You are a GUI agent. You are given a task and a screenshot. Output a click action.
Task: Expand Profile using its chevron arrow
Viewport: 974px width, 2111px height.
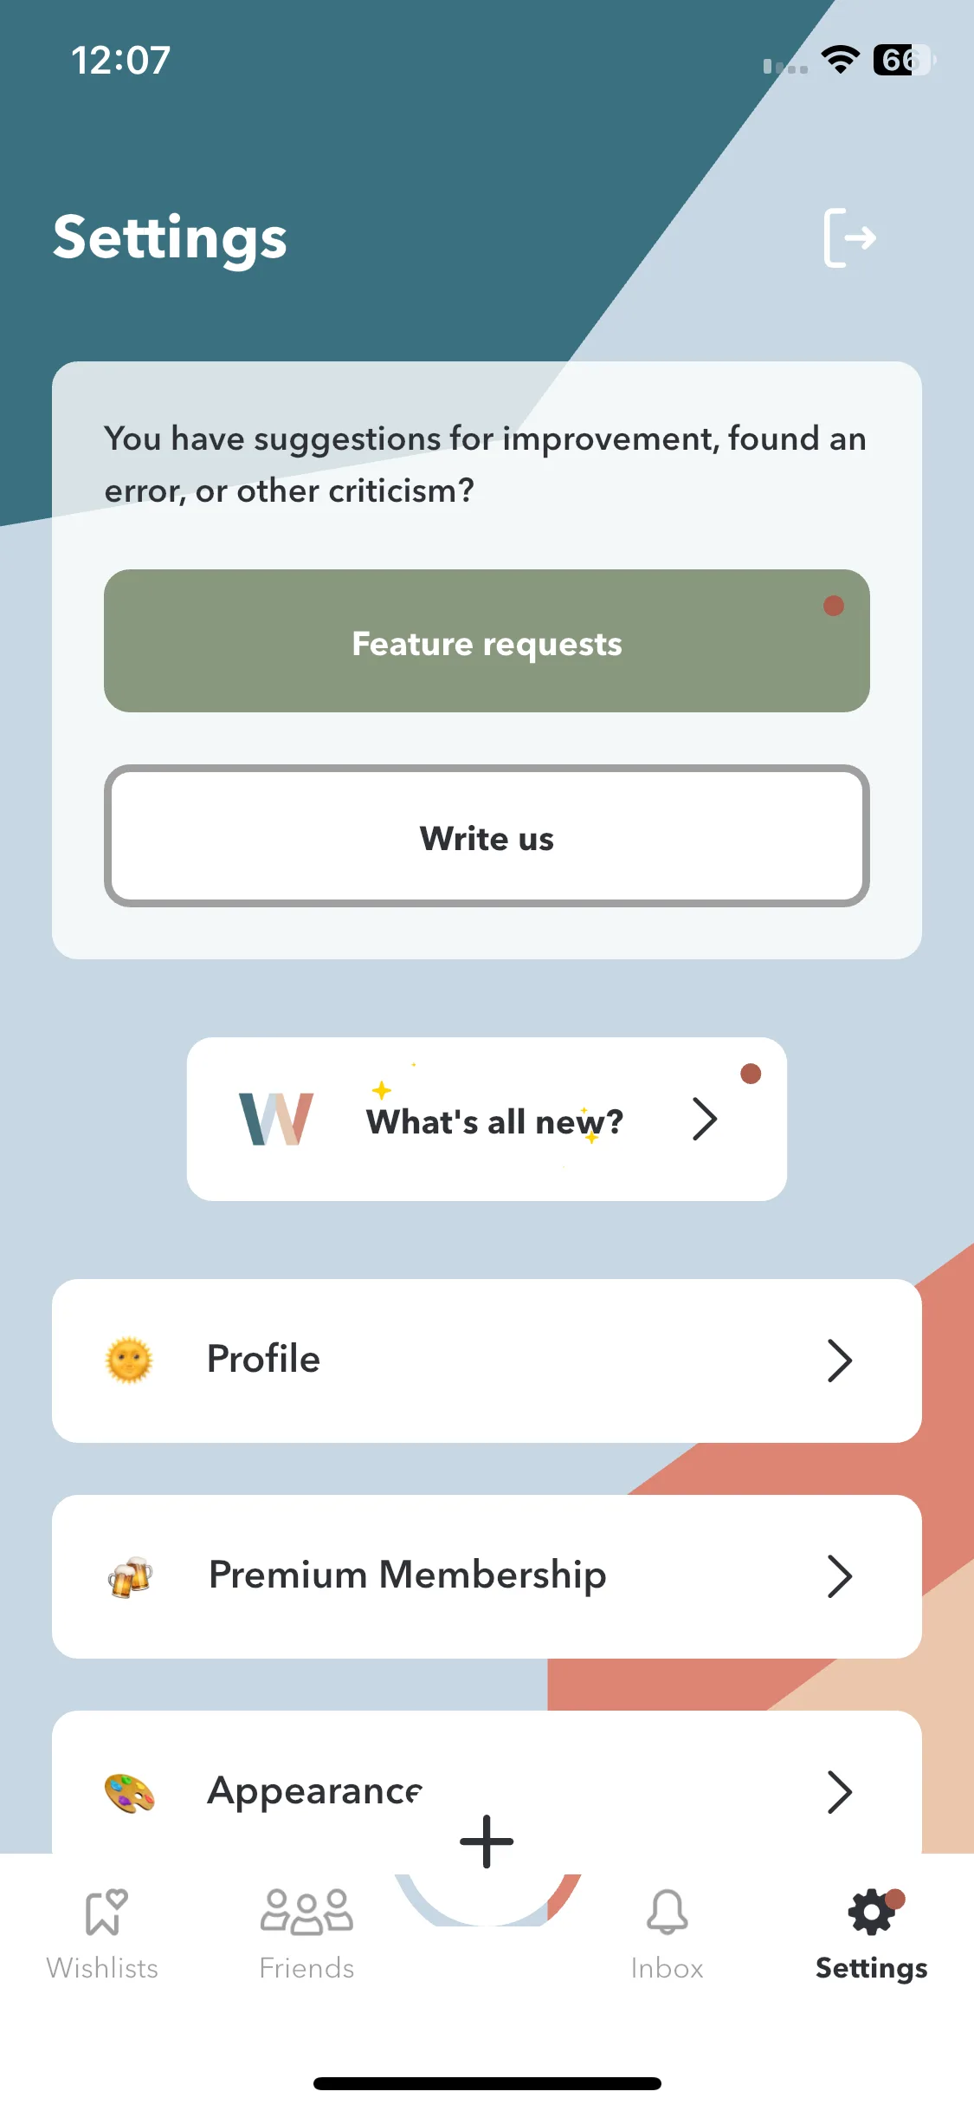point(840,1361)
